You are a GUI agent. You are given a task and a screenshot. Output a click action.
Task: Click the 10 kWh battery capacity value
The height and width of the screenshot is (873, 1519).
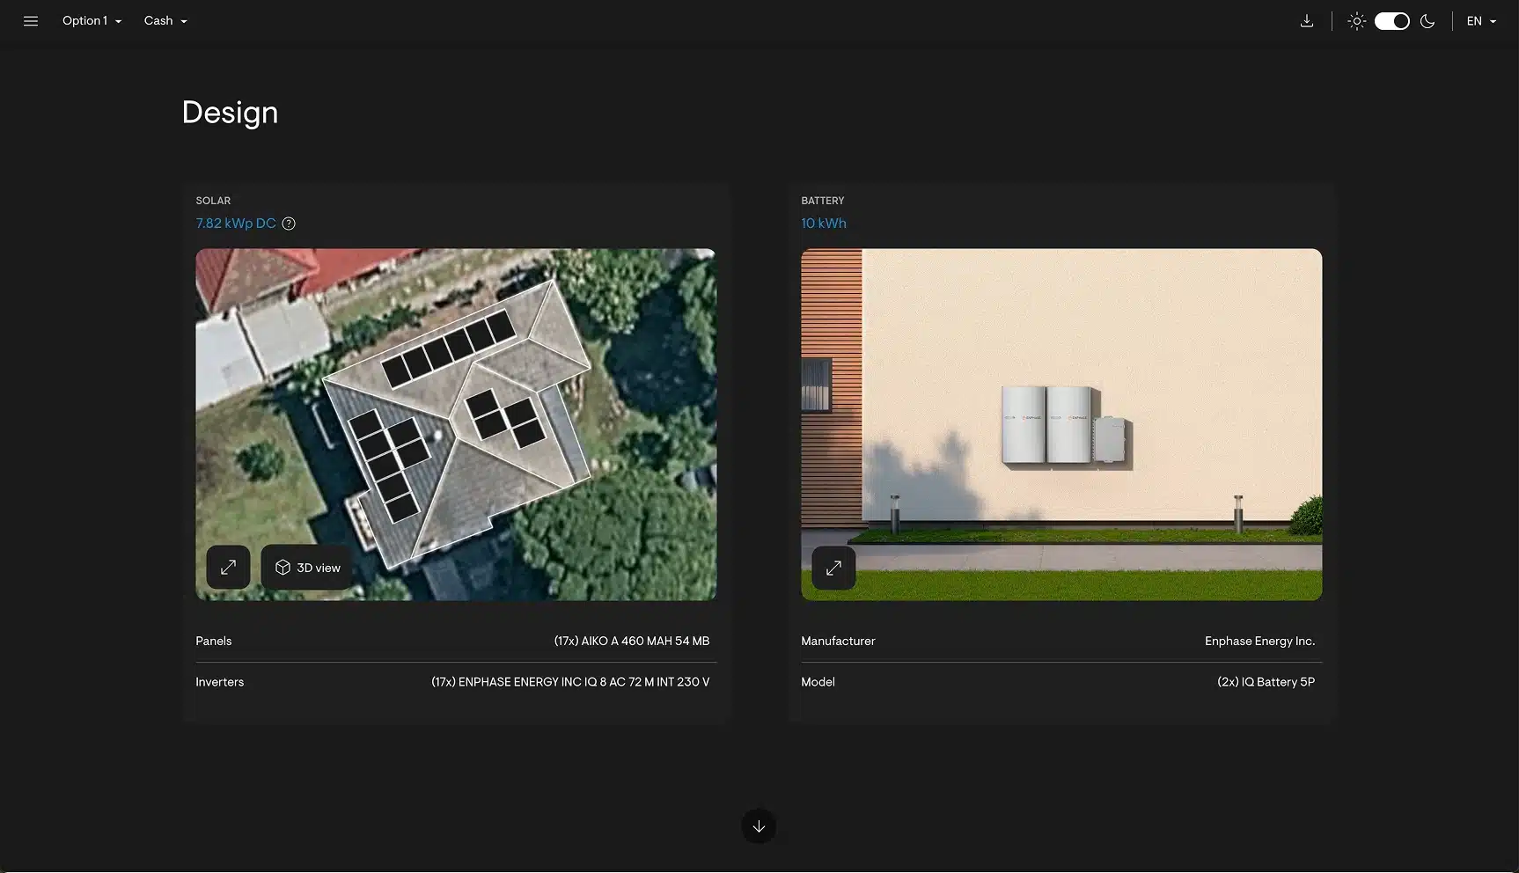(x=824, y=224)
